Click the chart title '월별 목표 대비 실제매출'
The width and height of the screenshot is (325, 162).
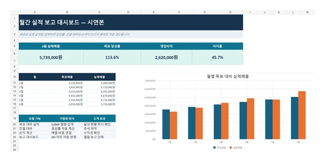pyautogui.click(x=228, y=77)
